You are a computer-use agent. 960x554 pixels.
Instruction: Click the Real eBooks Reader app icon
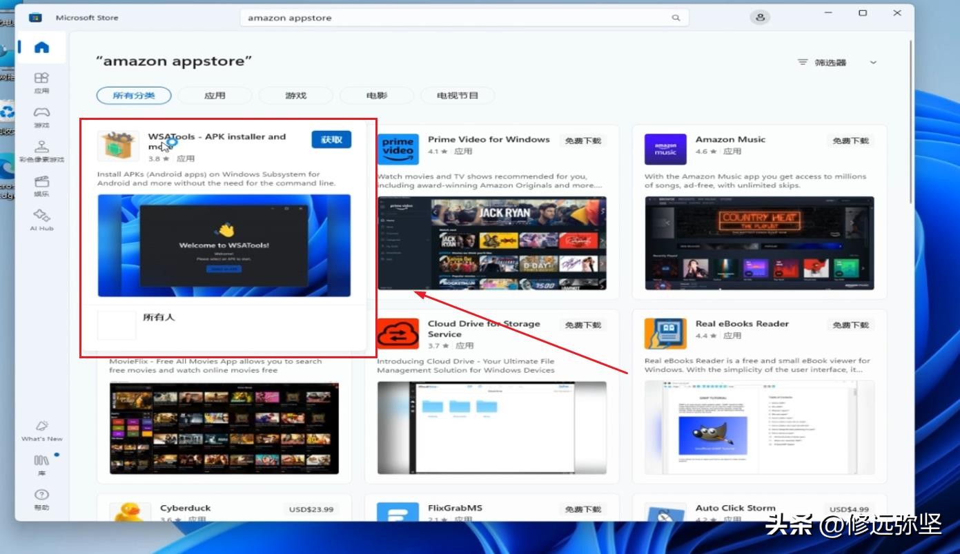click(665, 334)
